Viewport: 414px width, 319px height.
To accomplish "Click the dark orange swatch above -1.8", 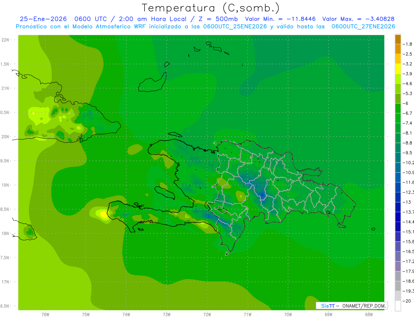I will coord(398,39).
